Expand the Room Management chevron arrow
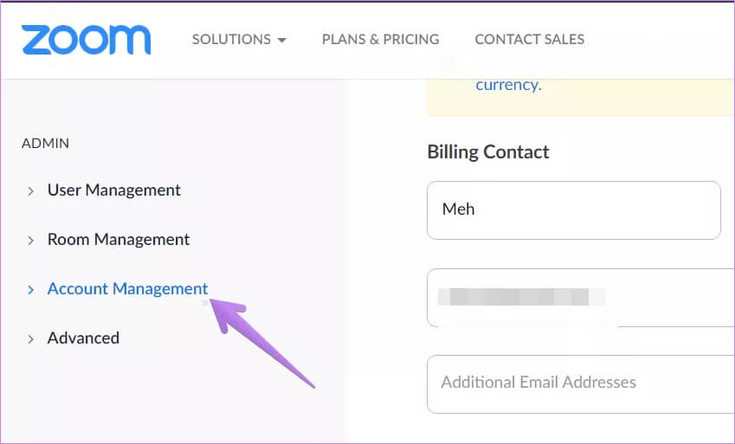The height and width of the screenshot is (444, 735). pos(30,241)
